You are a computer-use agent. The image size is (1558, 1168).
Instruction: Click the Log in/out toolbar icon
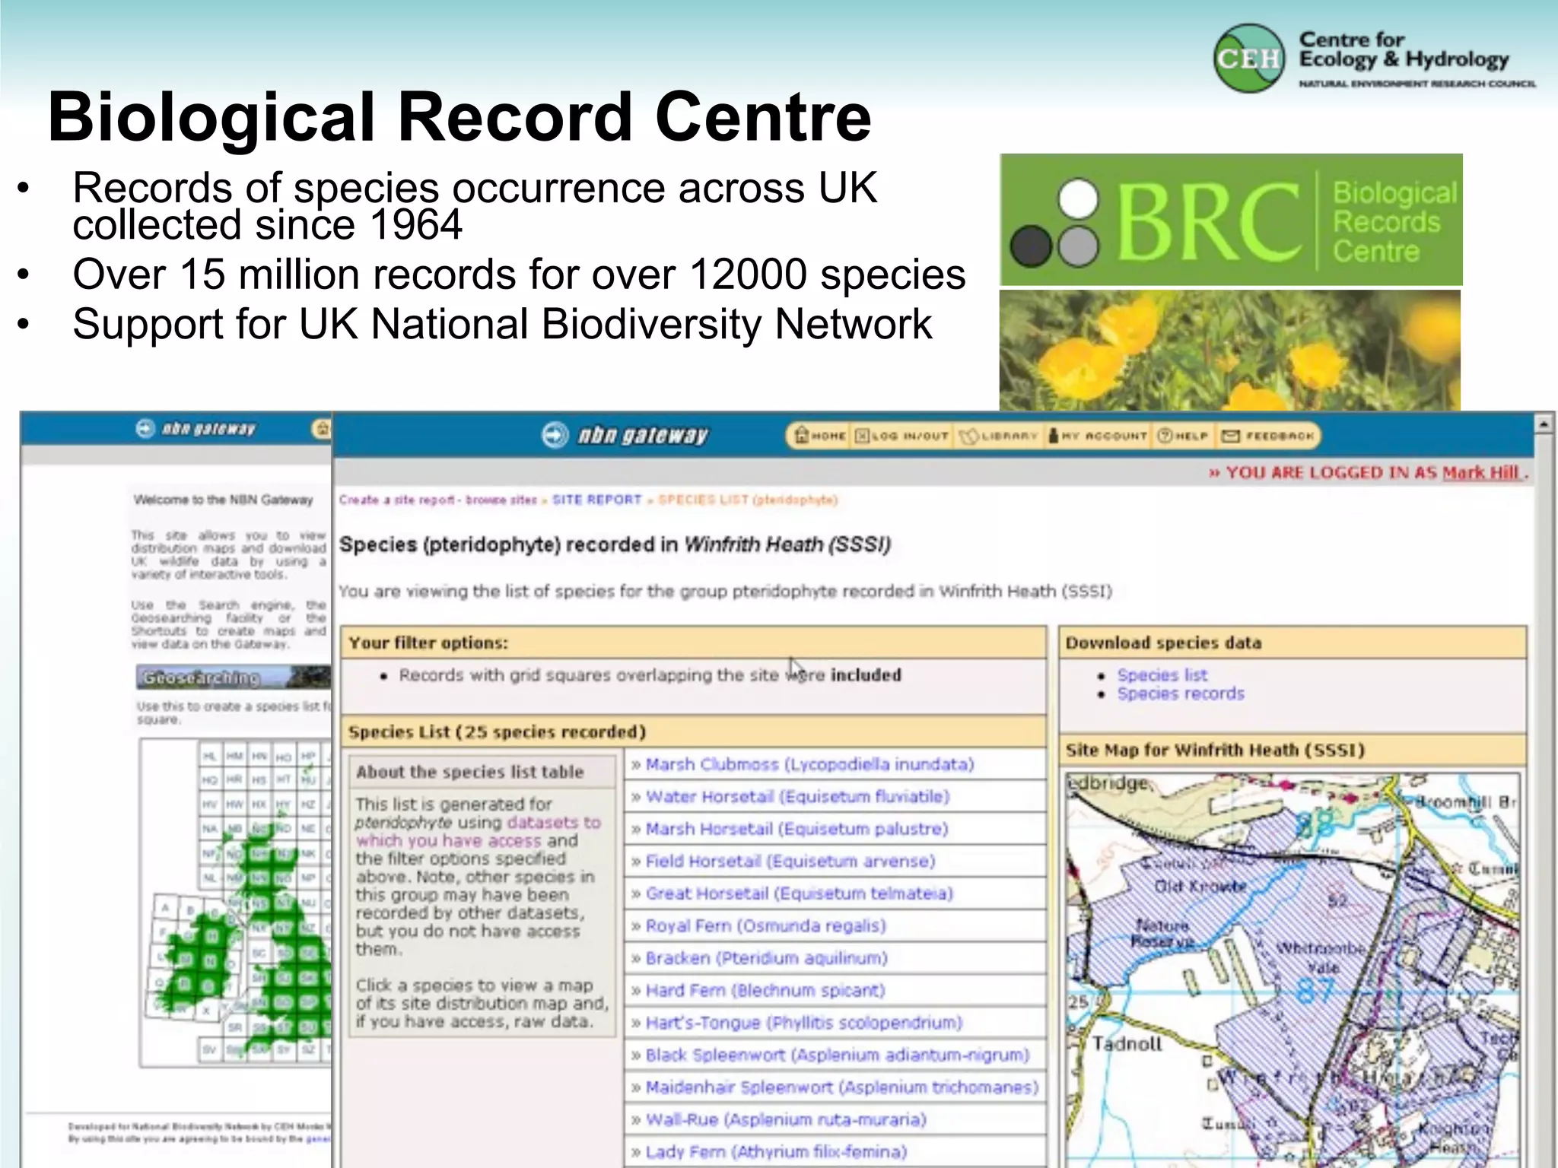tap(863, 436)
